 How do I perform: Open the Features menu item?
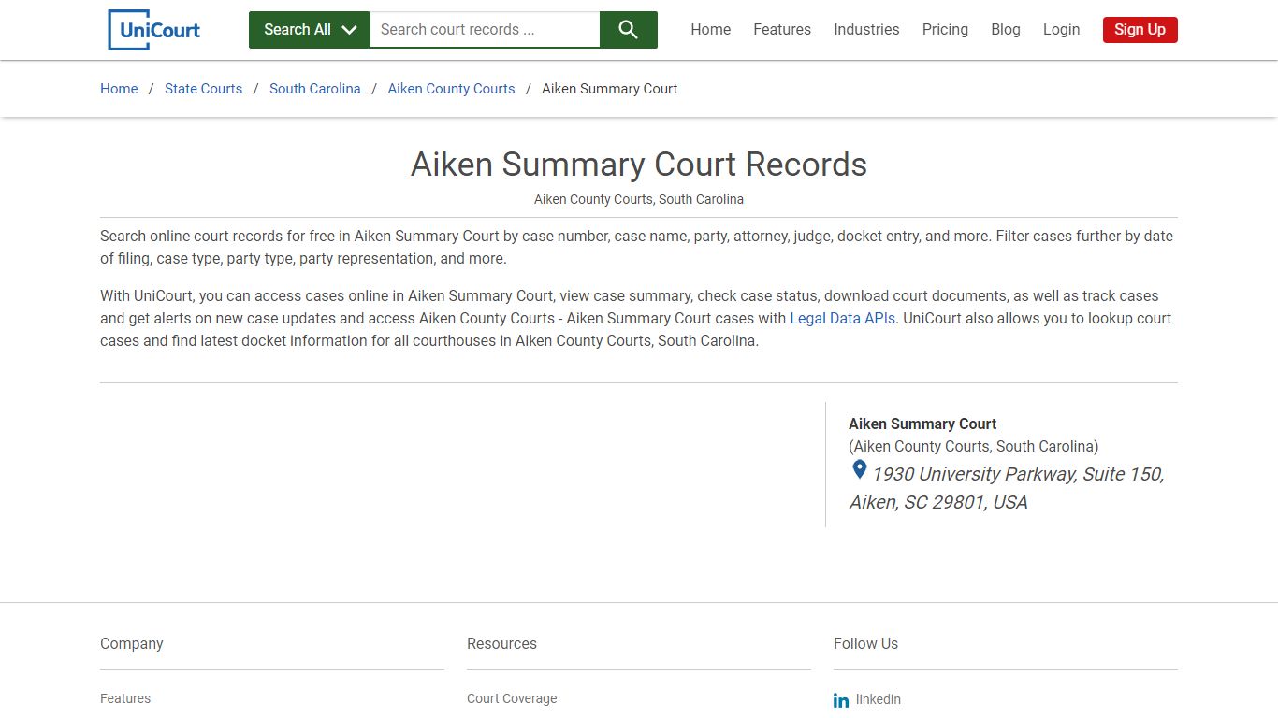pos(782,30)
